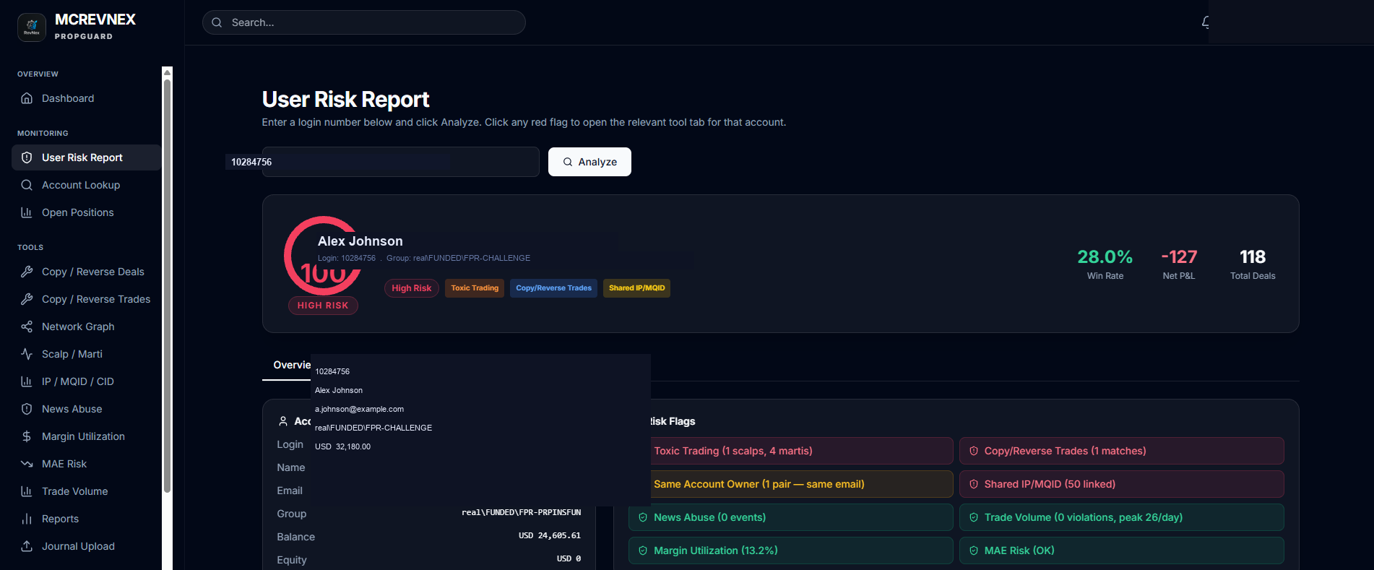Click the Copy/Reverse Trades tag badge
The image size is (1374, 570).
pos(553,288)
